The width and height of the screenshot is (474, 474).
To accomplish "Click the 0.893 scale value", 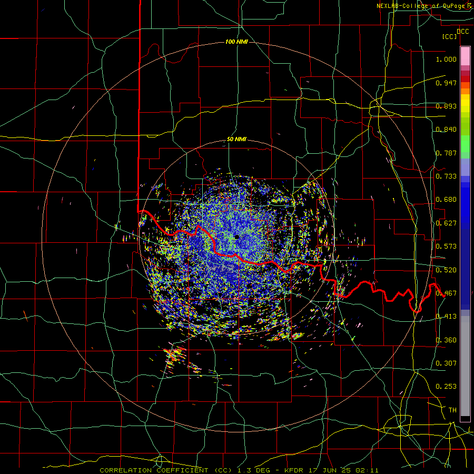I will (446, 106).
